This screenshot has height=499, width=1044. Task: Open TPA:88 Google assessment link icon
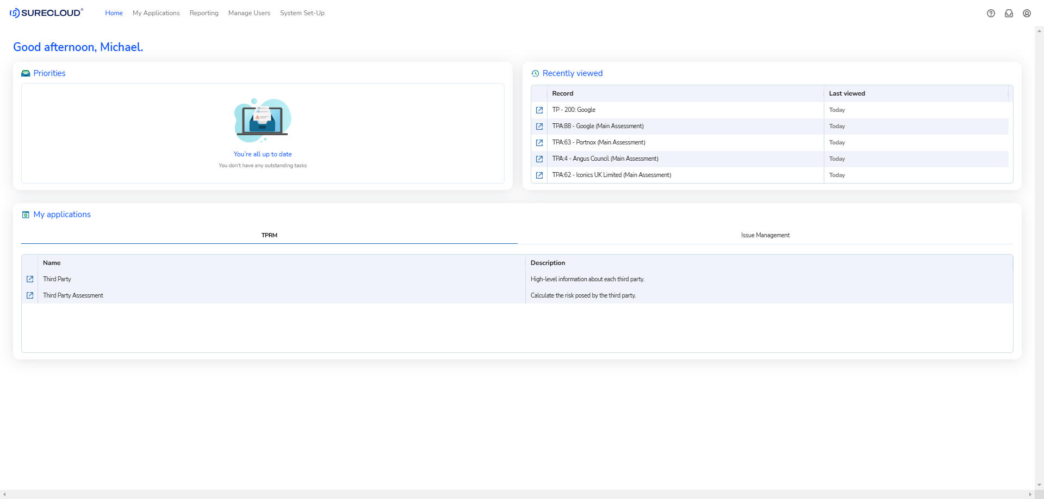click(x=539, y=127)
